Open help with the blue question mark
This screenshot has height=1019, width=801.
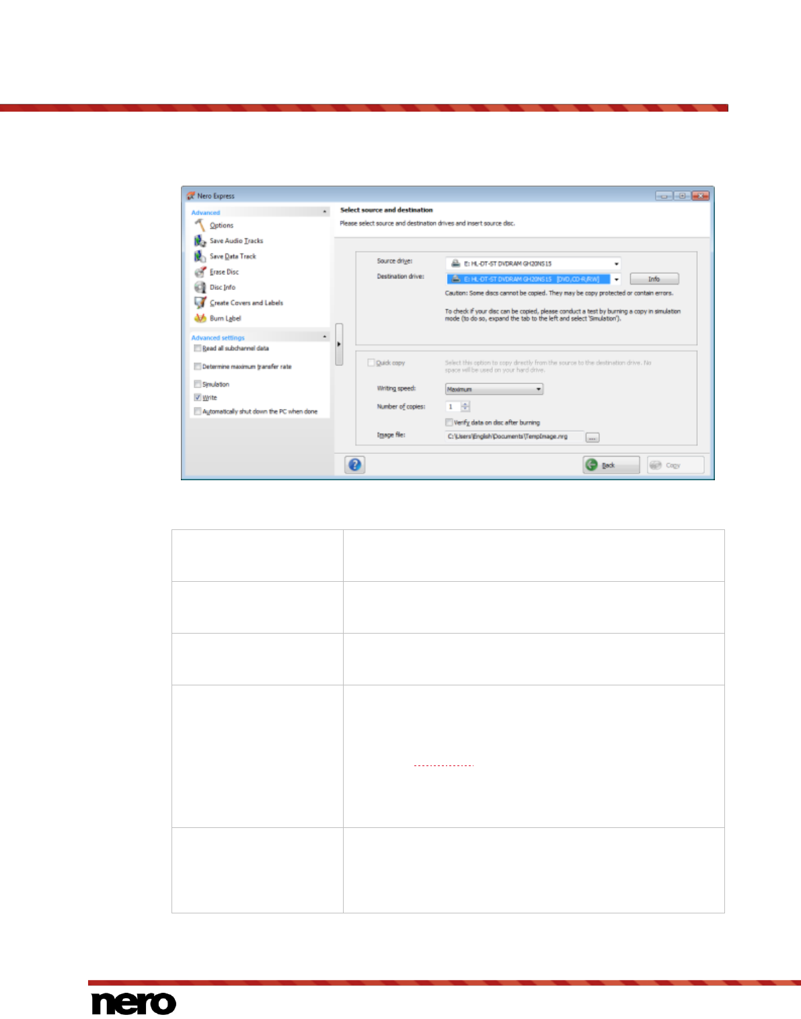pyautogui.click(x=355, y=464)
